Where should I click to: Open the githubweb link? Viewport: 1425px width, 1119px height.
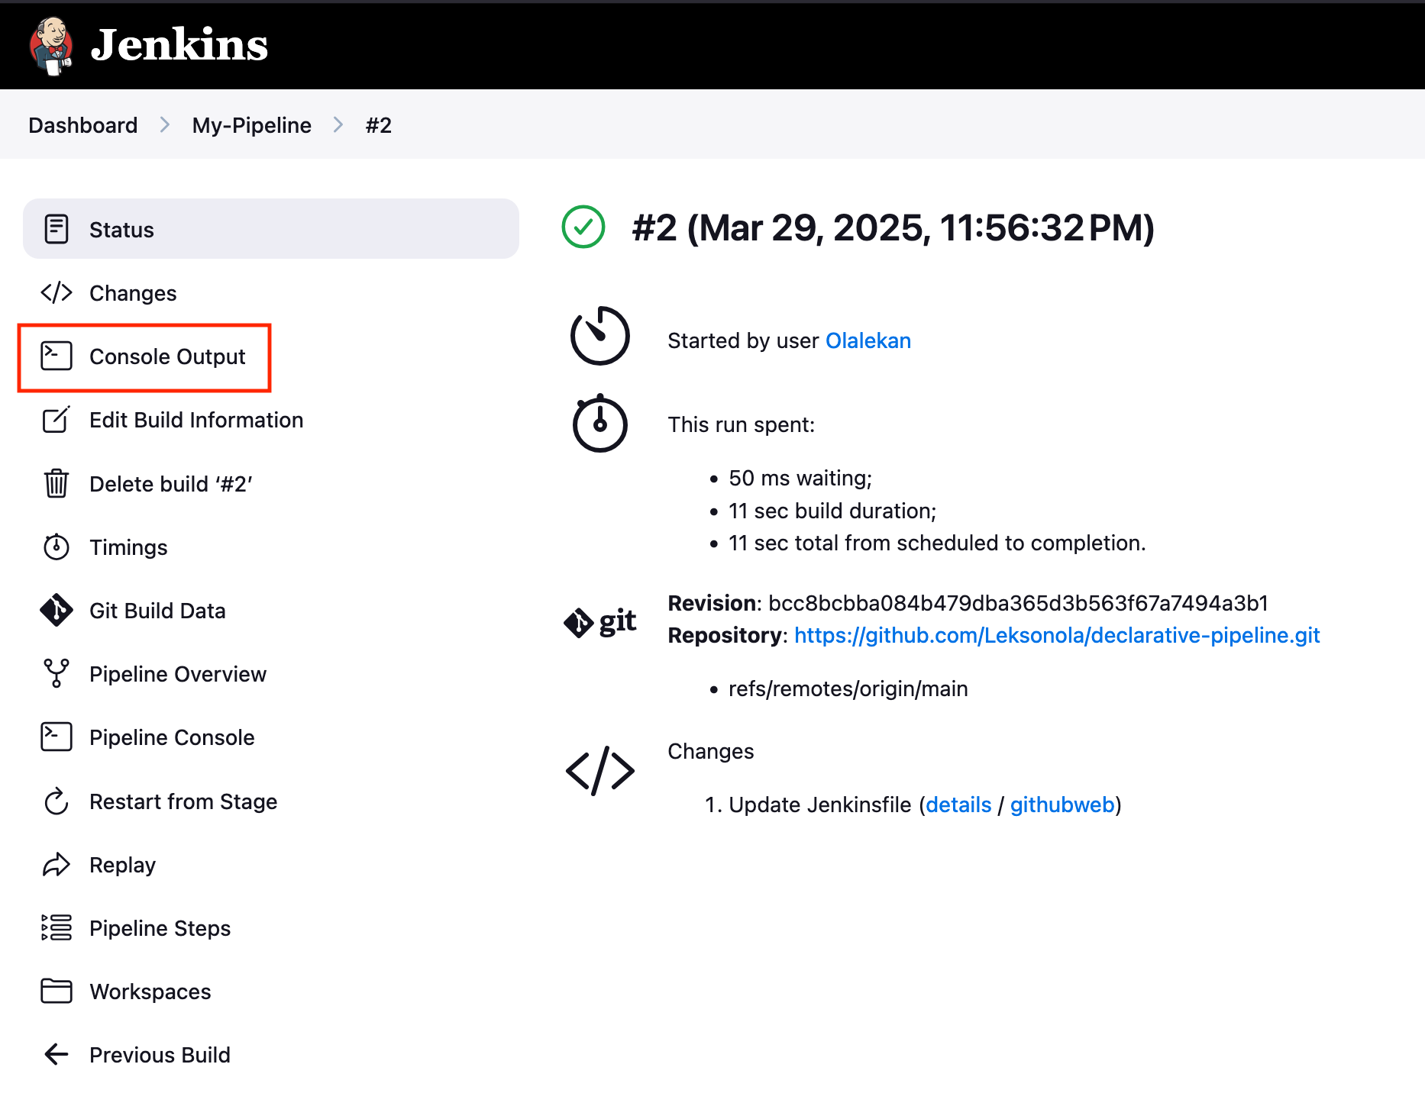click(1062, 804)
